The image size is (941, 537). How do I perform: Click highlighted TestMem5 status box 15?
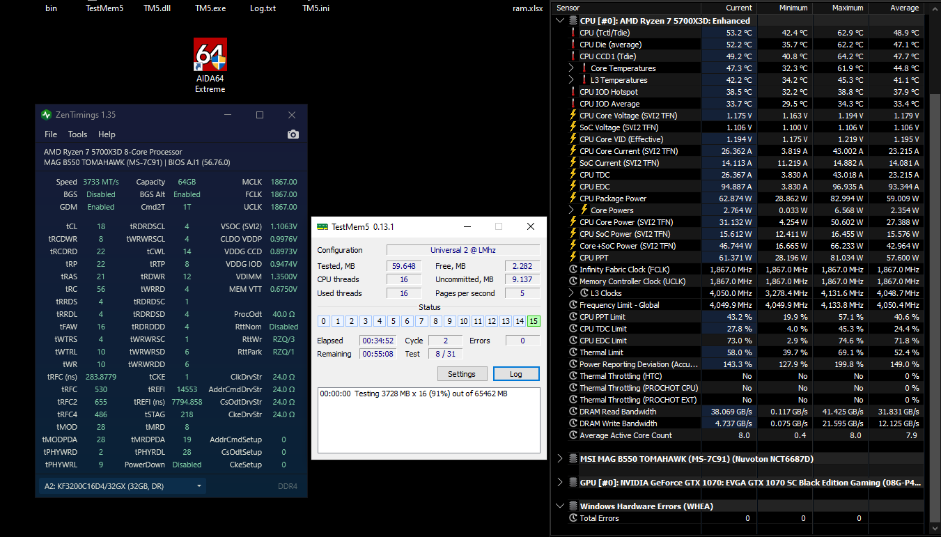[x=534, y=321]
